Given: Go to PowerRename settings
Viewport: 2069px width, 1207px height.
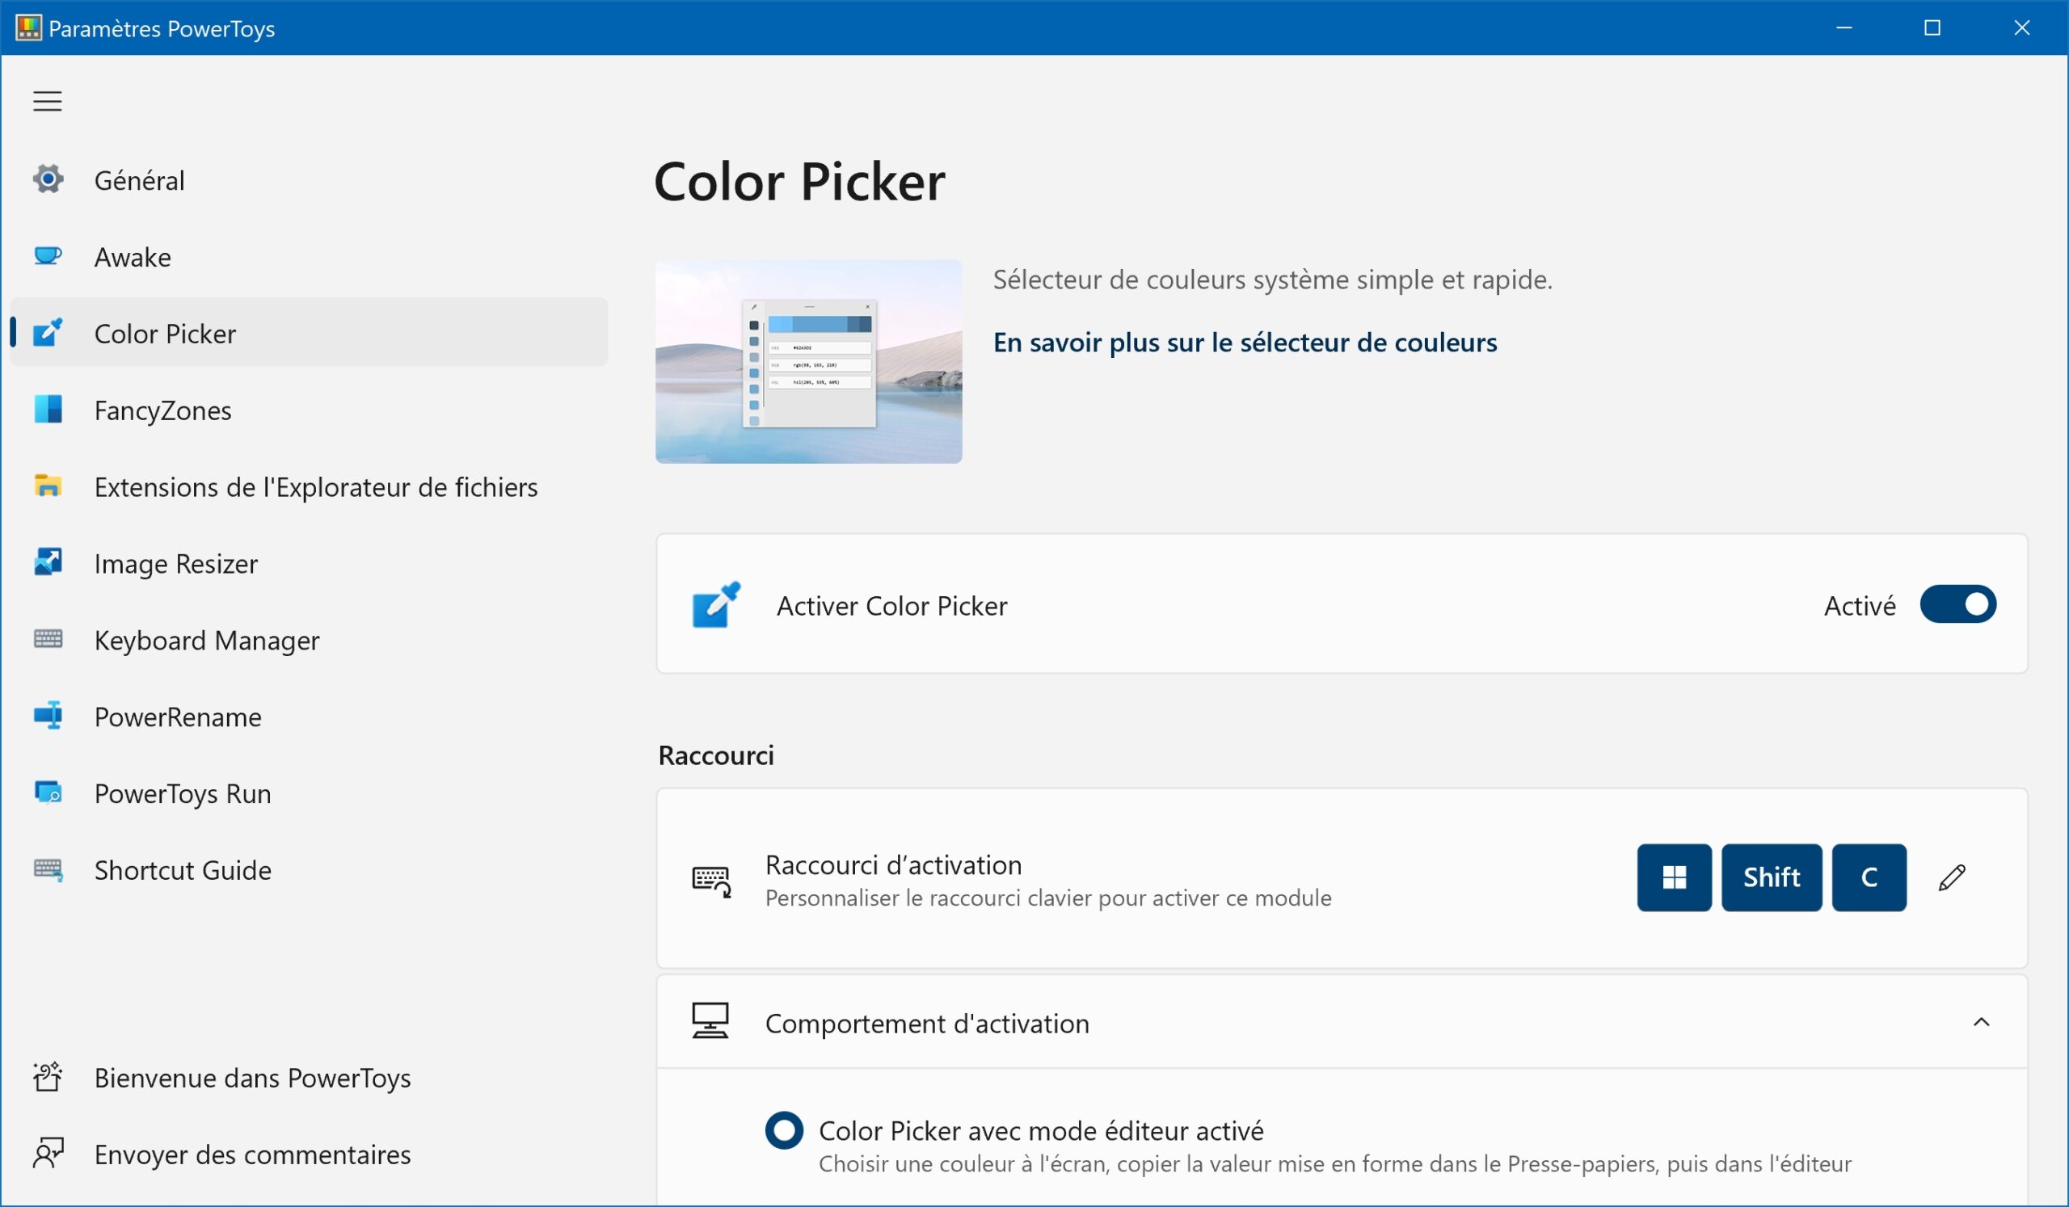Looking at the screenshot, I should [309, 717].
